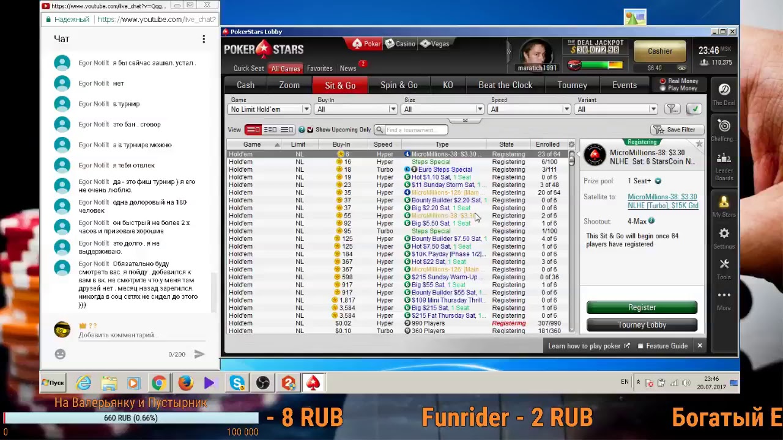The image size is (783, 440).
Task: Open the Size dropdown
Action: (x=443, y=109)
